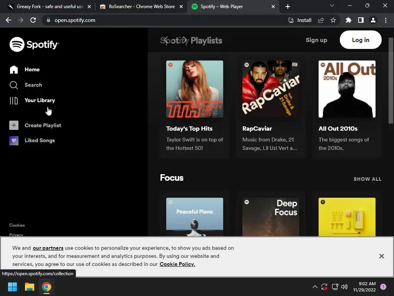Click the Your Library shelves icon
394x296 pixels.
pos(14,101)
